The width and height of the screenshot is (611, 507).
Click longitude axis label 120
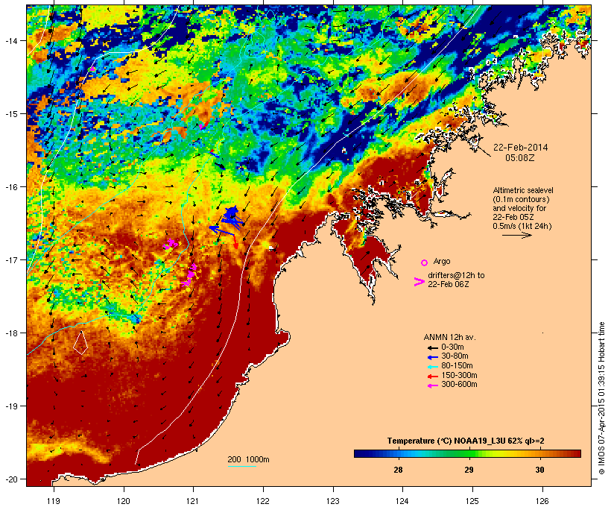(124, 501)
